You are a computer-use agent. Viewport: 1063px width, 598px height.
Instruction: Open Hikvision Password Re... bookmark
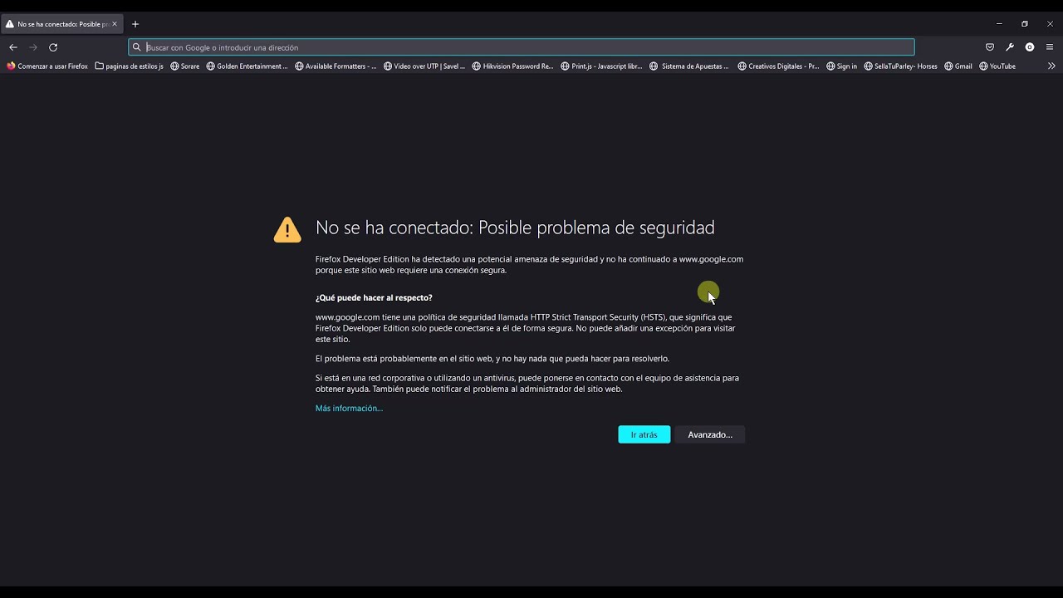pos(512,66)
